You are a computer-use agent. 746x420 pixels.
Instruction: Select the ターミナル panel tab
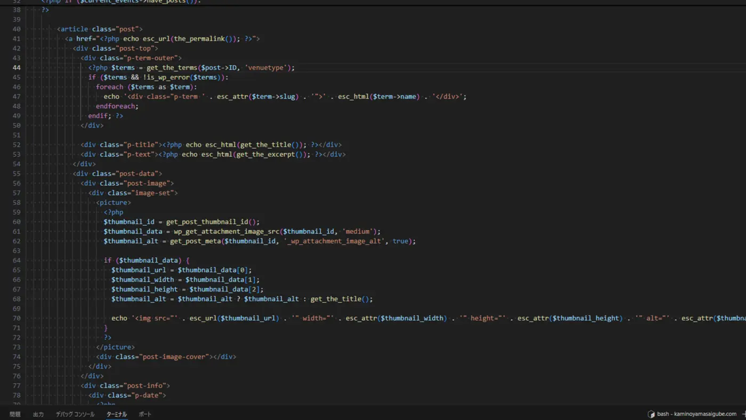click(117, 414)
